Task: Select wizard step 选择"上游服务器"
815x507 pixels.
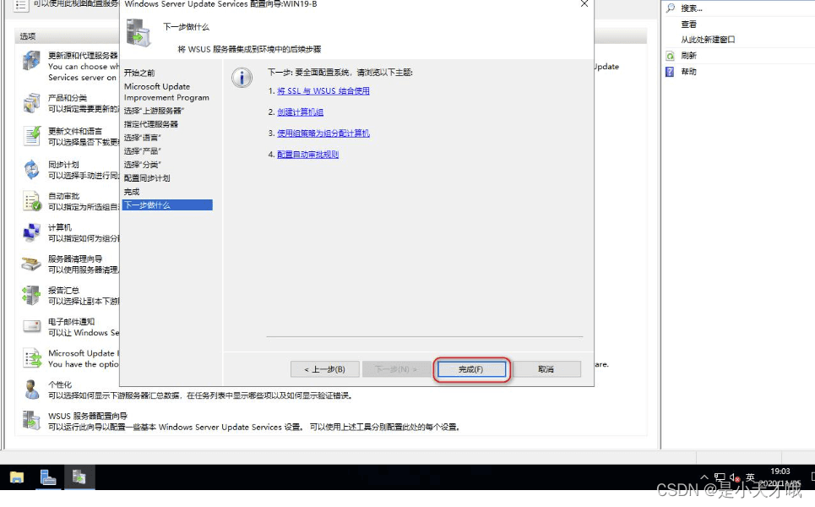Action: pyautogui.click(x=154, y=111)
